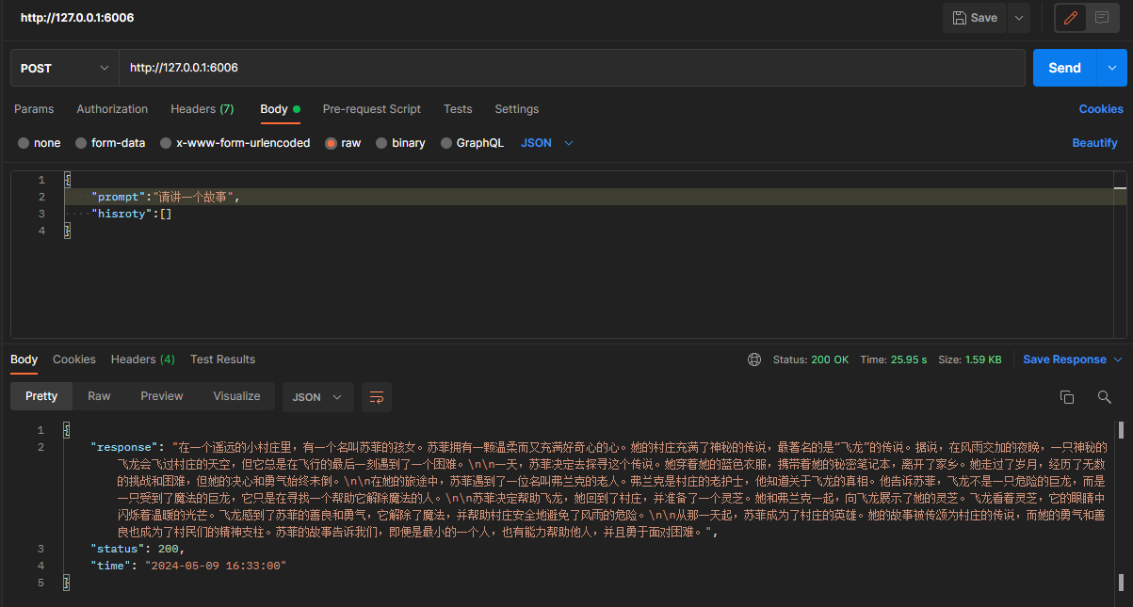Click the Beautify link
This screenshot has width=1133, height=607.
pyautogui.click(x=1094, y=143)
